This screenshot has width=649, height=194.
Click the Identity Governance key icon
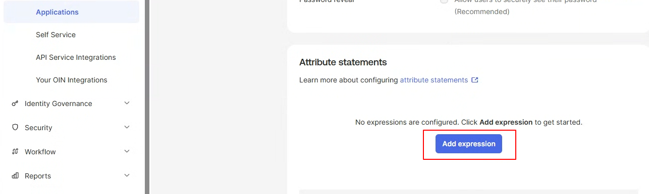point(15,104)
